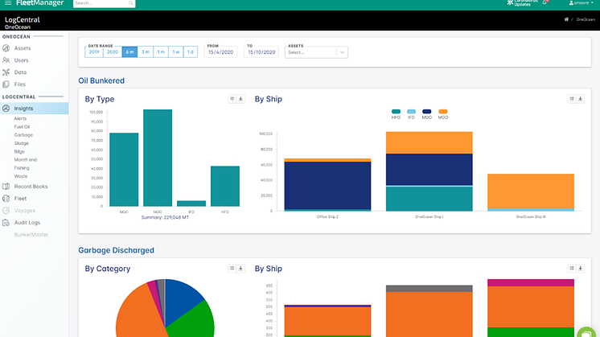The image size is (600, 337).
Task: Download the Oil By Type chart
Action: [x=240, y=99]
